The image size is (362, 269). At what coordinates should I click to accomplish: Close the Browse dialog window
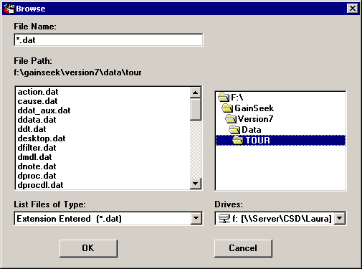click(353, 9)
